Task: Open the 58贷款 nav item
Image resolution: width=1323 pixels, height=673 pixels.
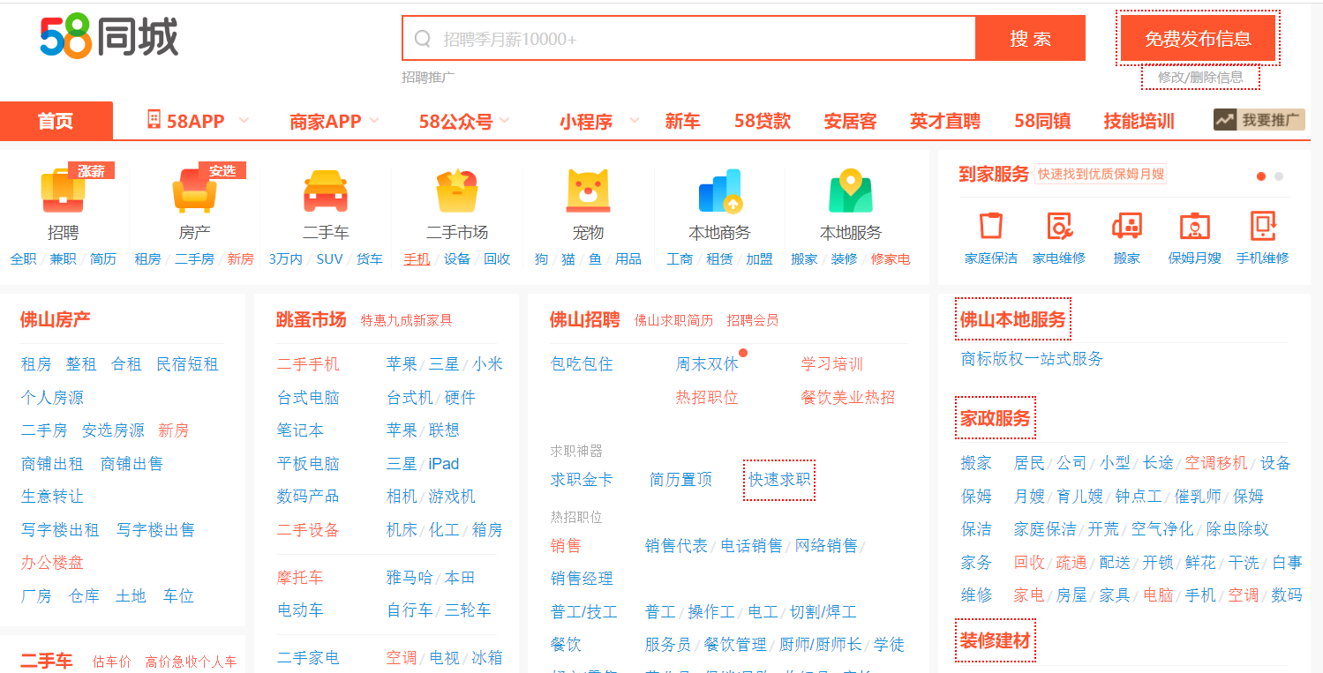Action: tap(763, 122)
